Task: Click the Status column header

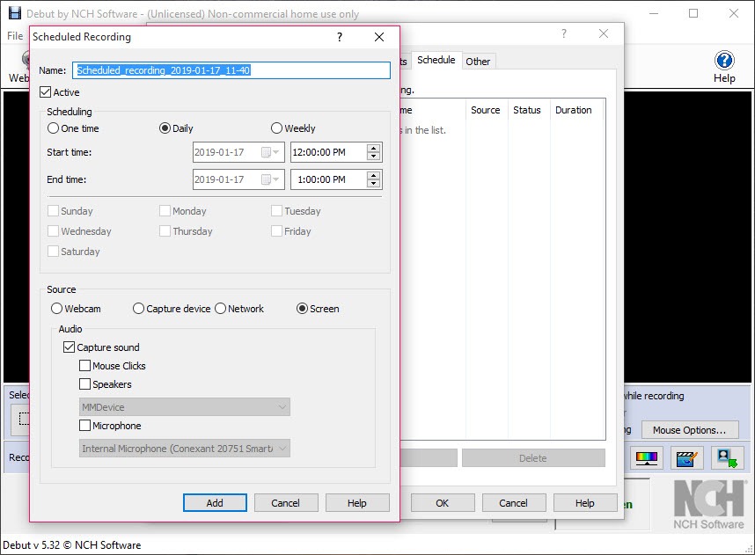Action: (527, 110)
